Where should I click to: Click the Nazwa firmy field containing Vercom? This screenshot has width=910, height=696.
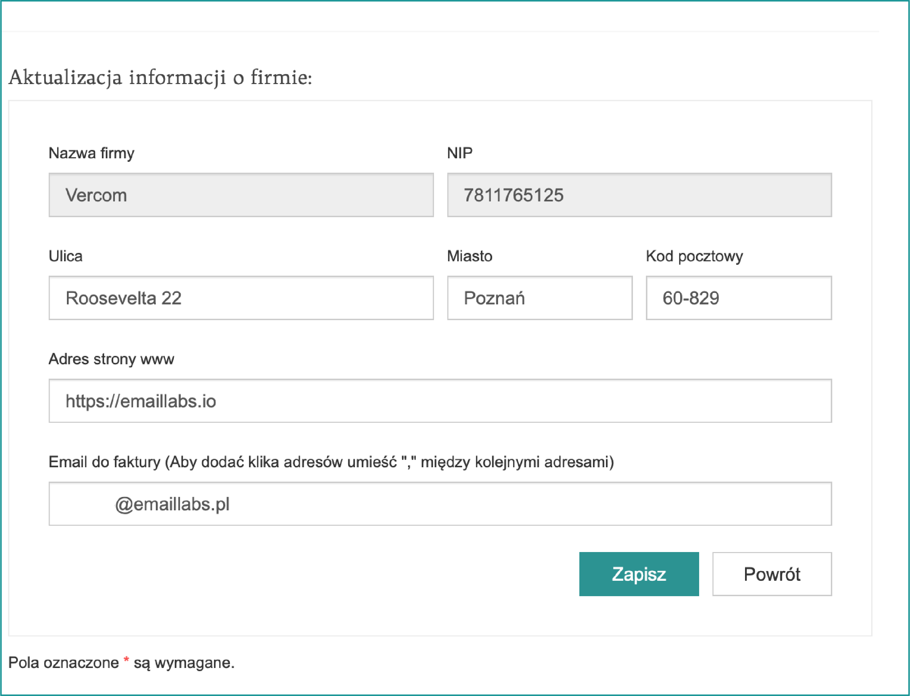(241, 195)
